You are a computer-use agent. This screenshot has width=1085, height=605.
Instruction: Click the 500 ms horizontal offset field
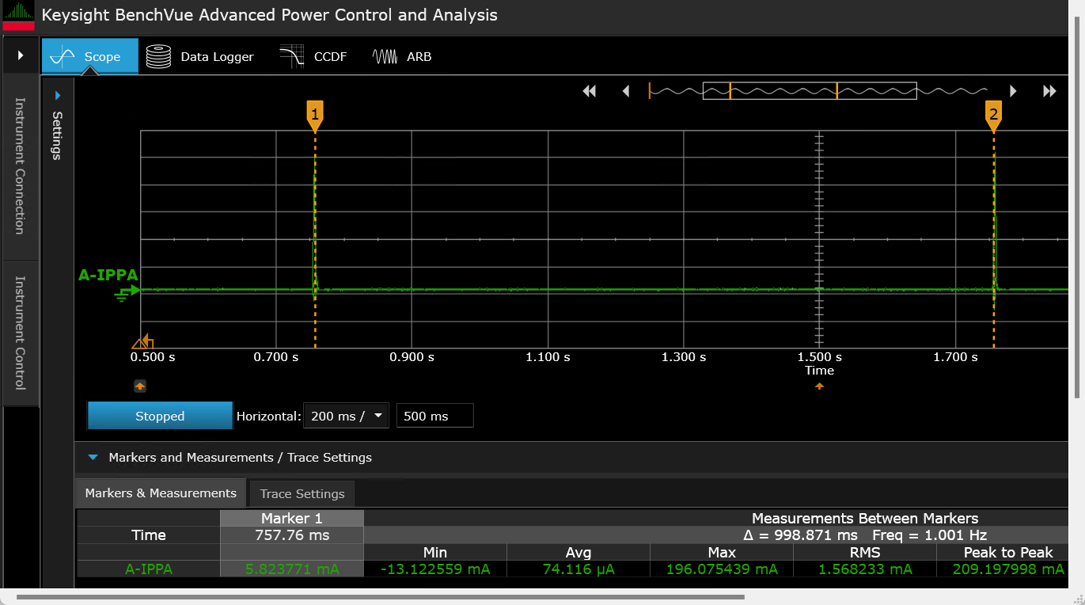(x=434, y=416)
